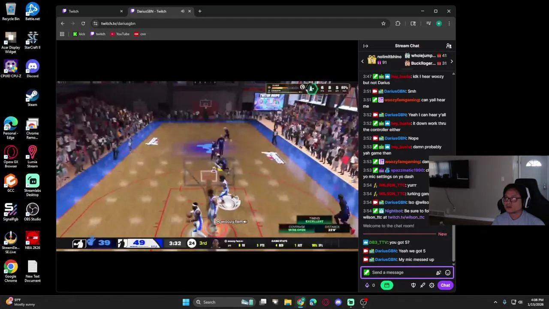Open NBA 2K26 desktop icon
Image resolution: width=549 pixels, height=309 pixels.
pos(33,240)
